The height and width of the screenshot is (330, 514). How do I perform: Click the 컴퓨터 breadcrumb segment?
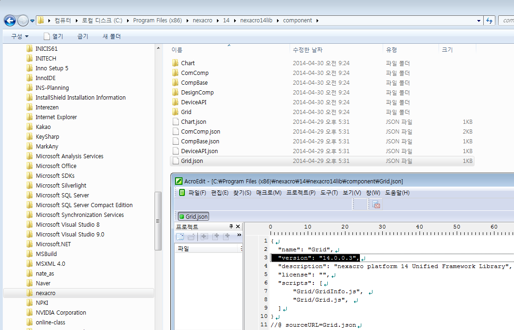(x=62, y=20)
